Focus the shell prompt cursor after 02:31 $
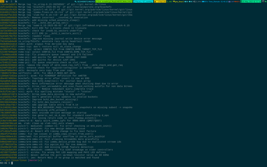The height and width of the screenshot is (167, 267). click(12, 163)
